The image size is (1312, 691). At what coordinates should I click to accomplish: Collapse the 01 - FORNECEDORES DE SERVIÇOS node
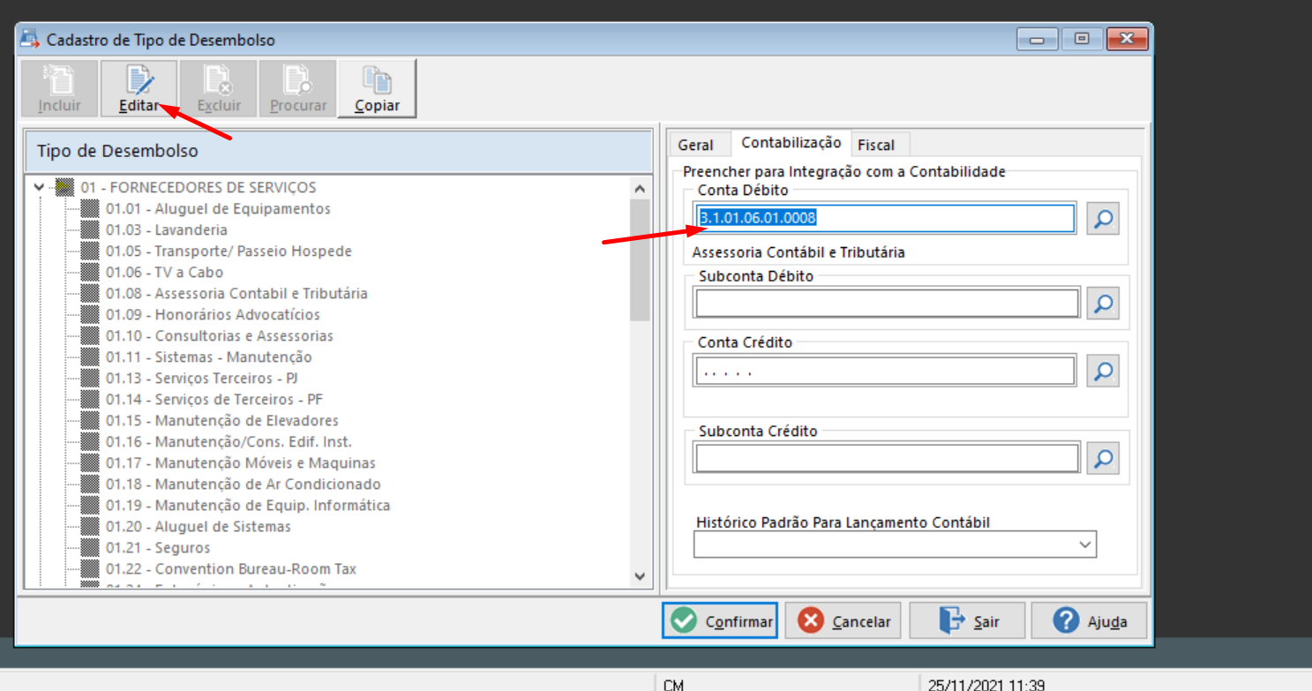[38, 187]
